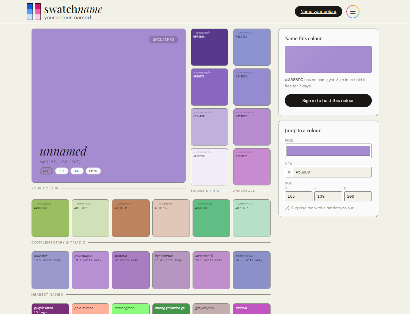Viewport: 410px width, 314px height.
Task: Click the large unnamed colour preview
Action: click(109, 106)
